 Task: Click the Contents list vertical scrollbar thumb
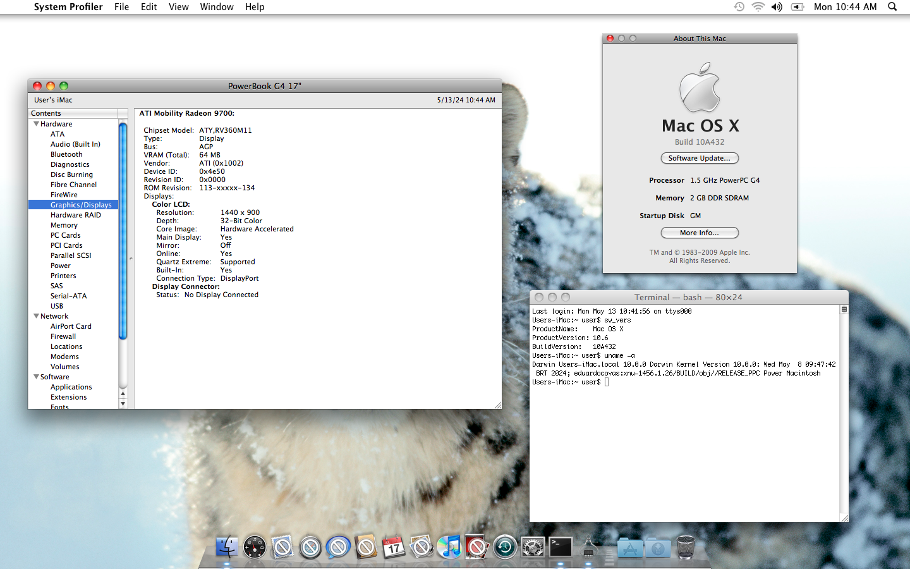pos(123,231)
